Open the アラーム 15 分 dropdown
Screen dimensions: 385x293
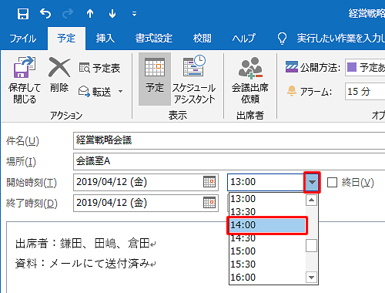[x=365, y=91]
